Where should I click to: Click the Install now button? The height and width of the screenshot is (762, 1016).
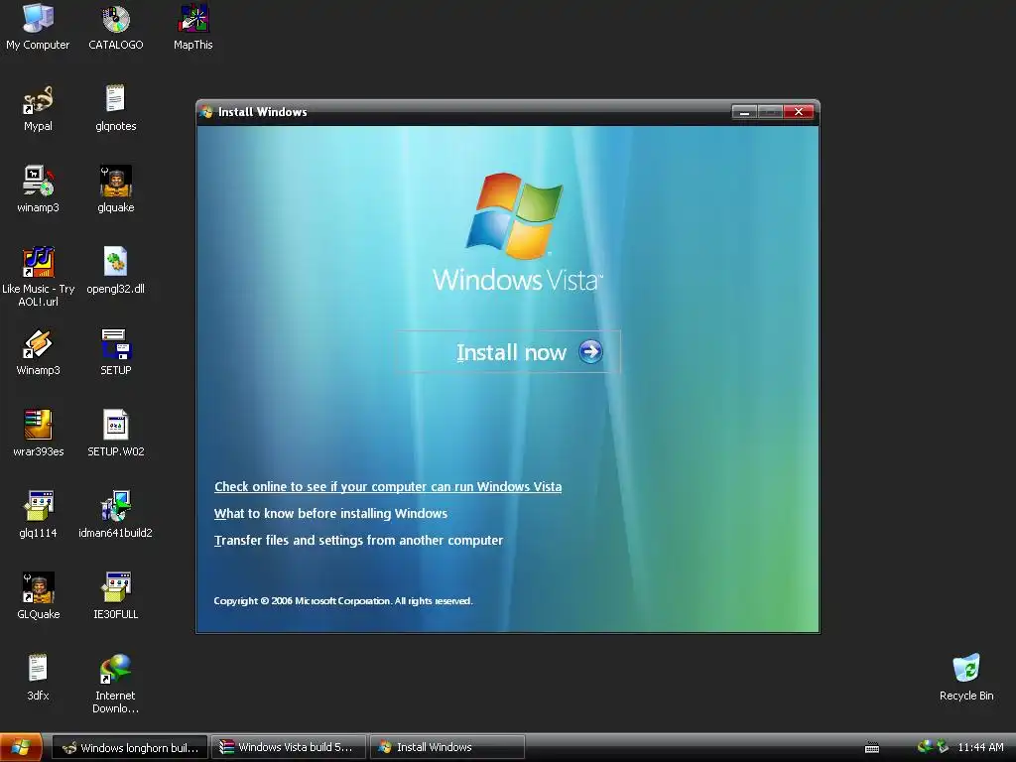(x=507, y=352)
